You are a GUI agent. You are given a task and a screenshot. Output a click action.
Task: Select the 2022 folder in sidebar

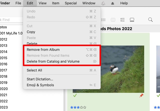click(4, 101)
